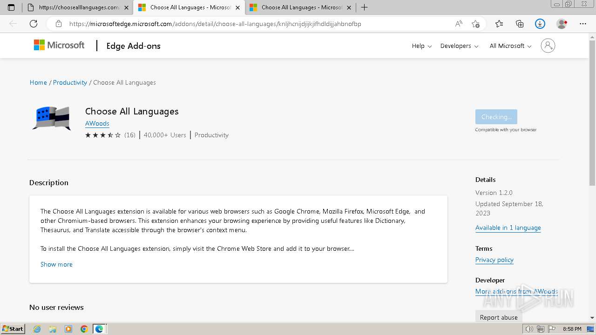The image size is (596, 335).
Task: Go to the Edge Add-ons home title
Action: (x=133, y=46)
